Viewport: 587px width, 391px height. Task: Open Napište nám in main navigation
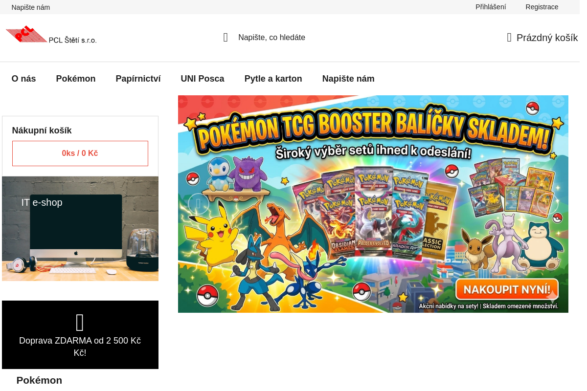point(348,79)
